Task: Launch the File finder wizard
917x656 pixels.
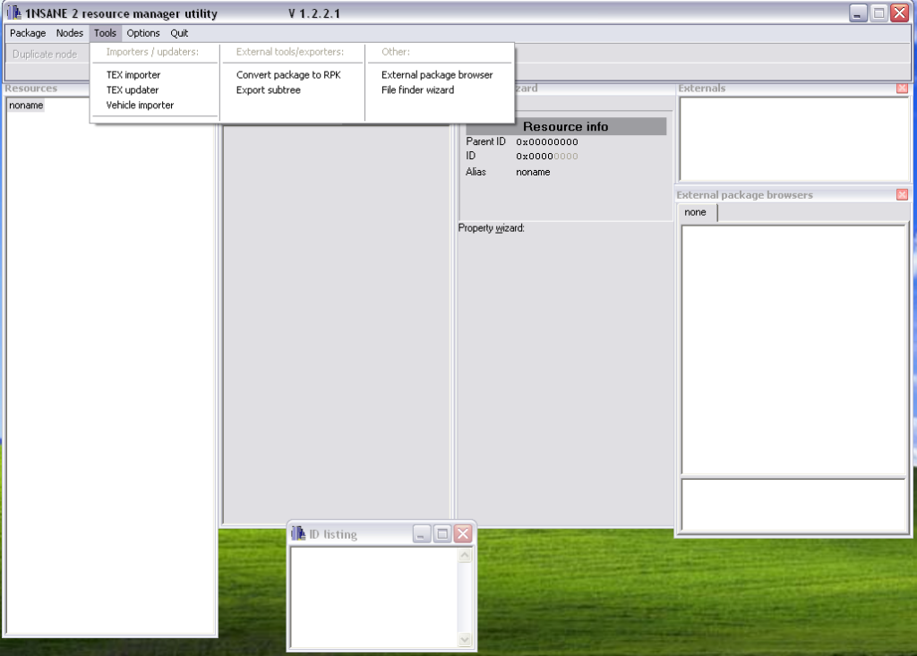Action: (x=417, y=90)
